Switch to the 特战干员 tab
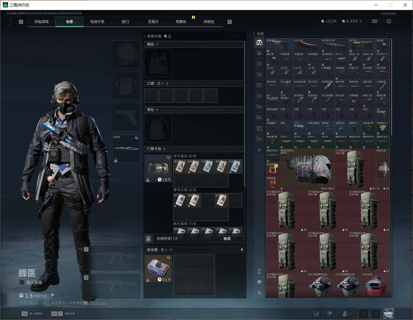This screenshot has height=320, width=413. pyautogui.click(x=97, y=22)
